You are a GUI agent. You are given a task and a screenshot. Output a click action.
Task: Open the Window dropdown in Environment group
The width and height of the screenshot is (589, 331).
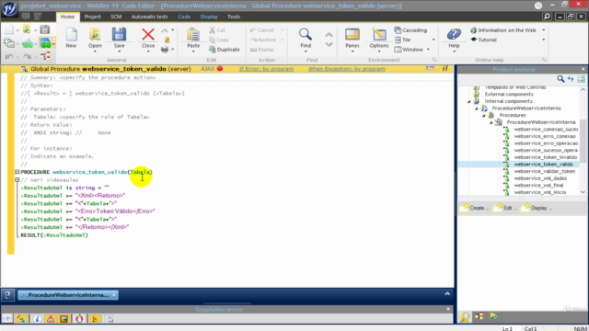[x=412, y=50]
